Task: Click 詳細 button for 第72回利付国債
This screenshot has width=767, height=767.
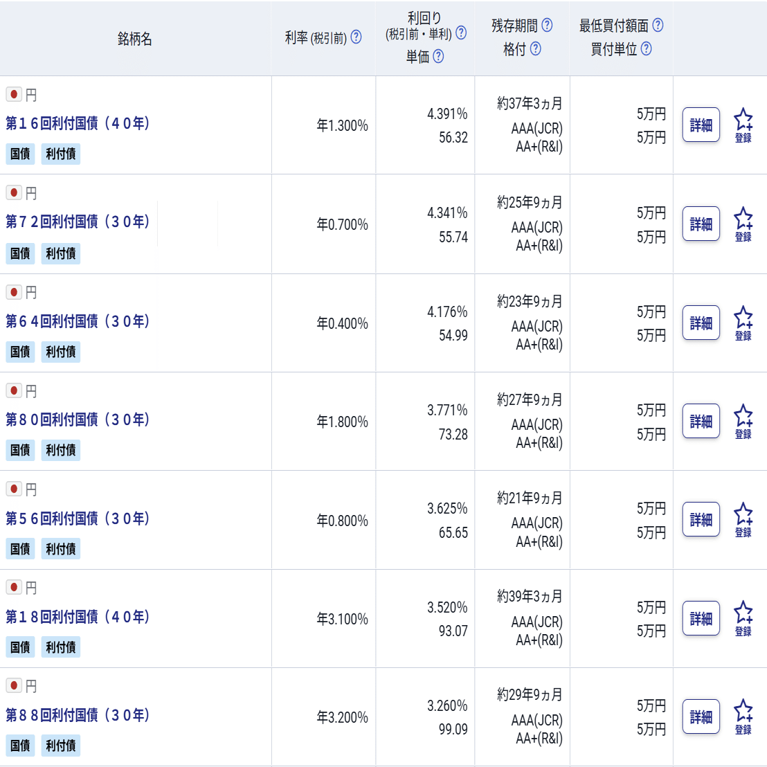Action: point(701,224)
